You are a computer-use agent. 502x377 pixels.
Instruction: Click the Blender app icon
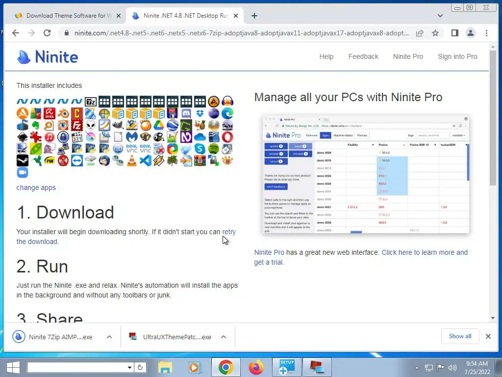[x=63, y=113]
